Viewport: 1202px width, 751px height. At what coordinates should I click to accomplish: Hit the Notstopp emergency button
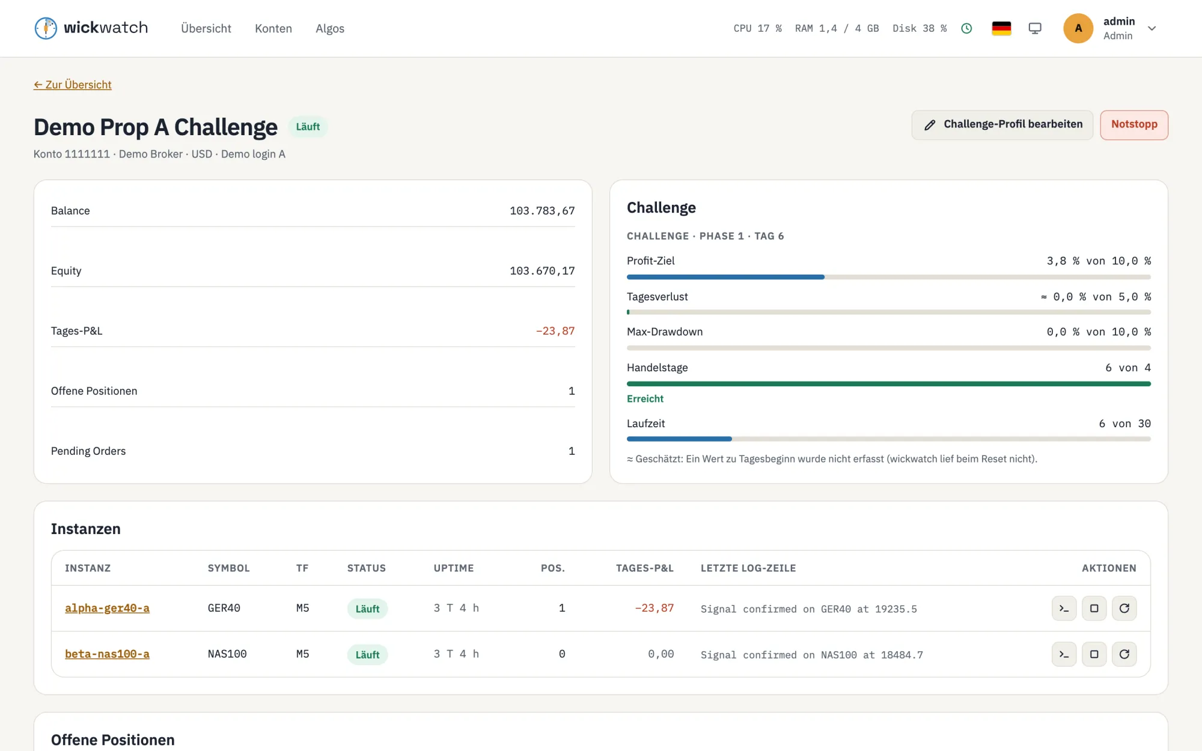[1134, 124]
